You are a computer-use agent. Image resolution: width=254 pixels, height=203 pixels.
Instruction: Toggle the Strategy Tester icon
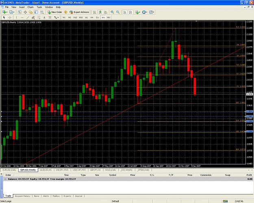[x=42, y=12]
